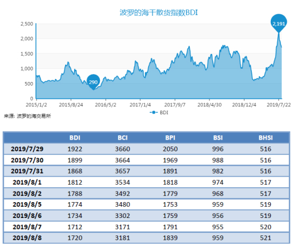Click the 2019/7/31 row date
Image resolution: width=293 pixels, height=246 pixels.
tap(27, 171)
